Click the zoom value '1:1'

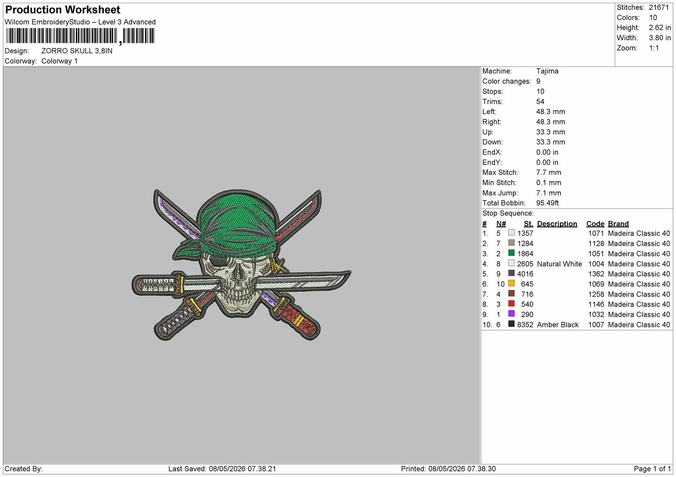click(654, 48)
